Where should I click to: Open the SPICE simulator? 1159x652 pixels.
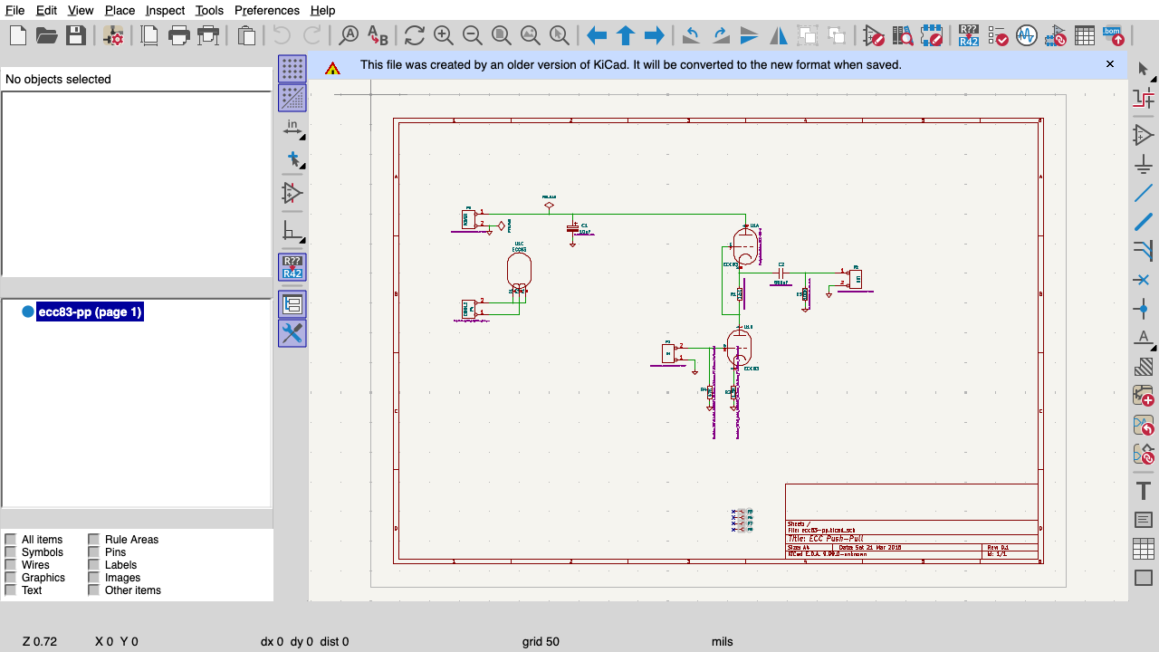pos(1027,35)
